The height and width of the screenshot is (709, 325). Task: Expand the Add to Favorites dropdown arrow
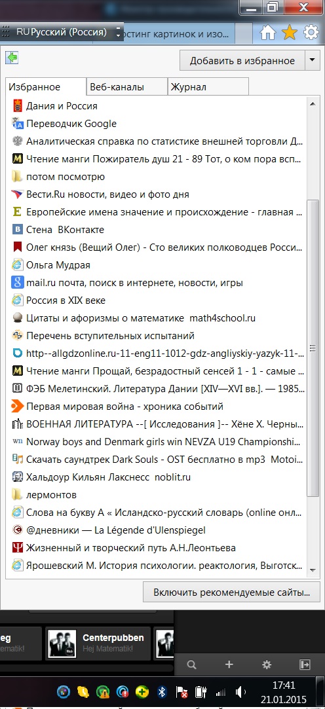point(313,61)
